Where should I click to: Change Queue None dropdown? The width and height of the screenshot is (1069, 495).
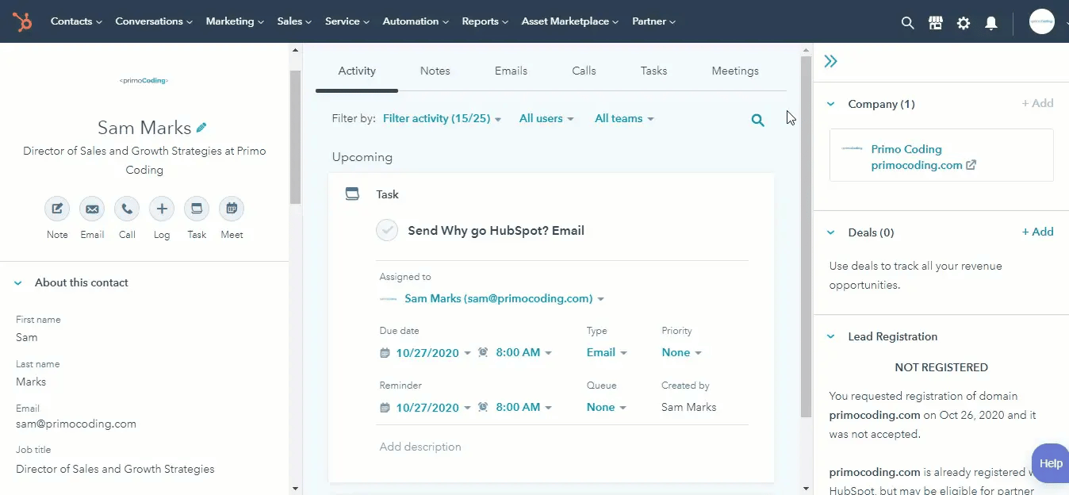tap(607, 407)
